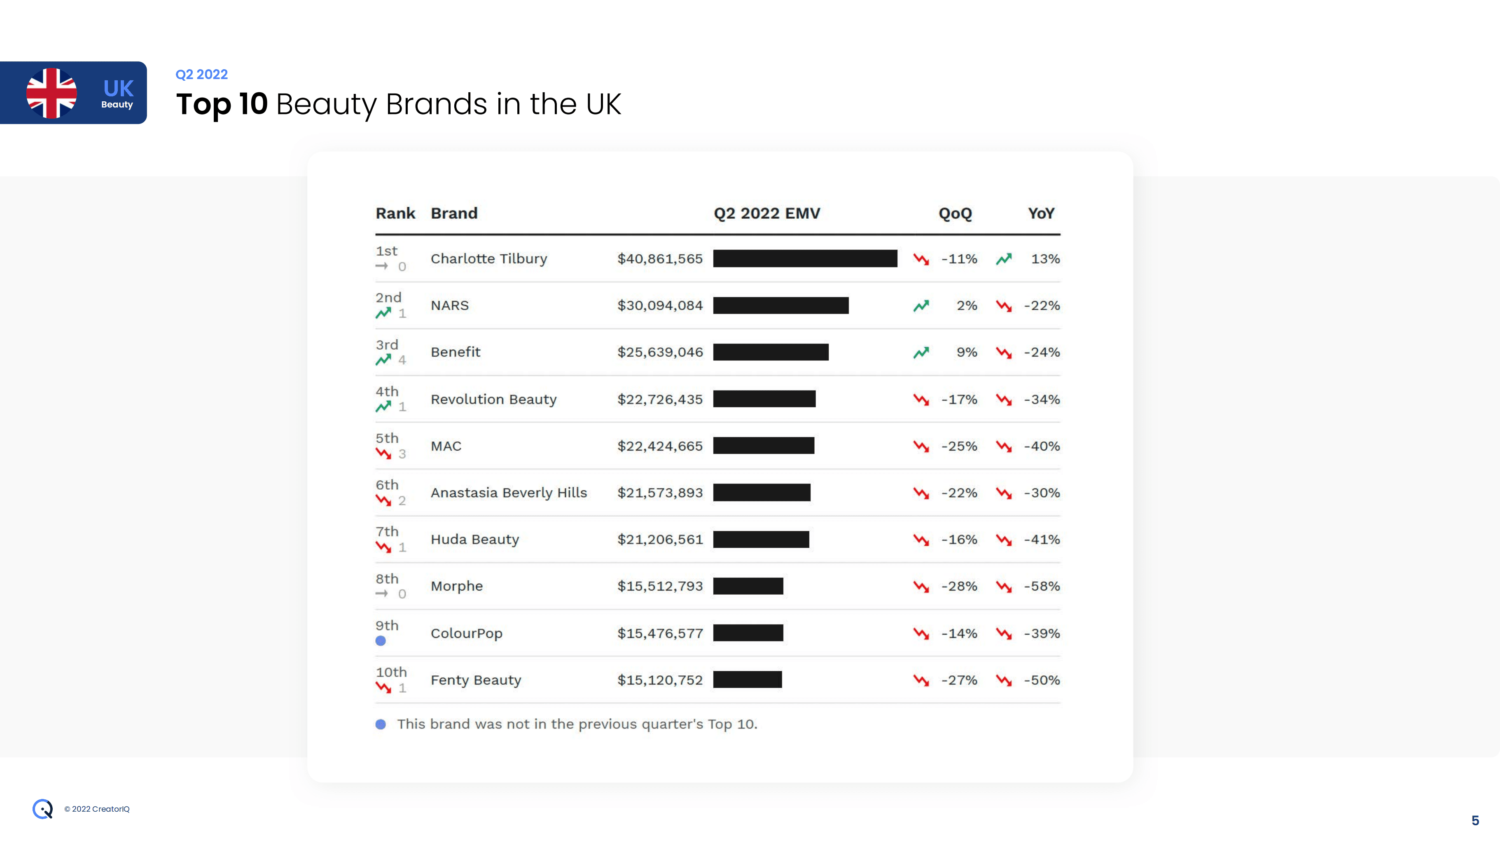Click the blue dot under 9th rank

[381, 641]
